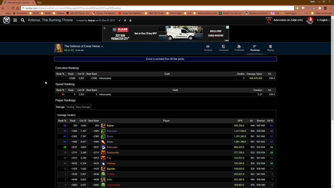Click the search magnifier icon
This screenshot has width=334, height=188.
pyautogui.click(x=23, y=20)
